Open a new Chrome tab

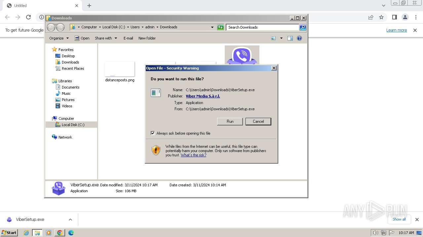tap(89, 6)
